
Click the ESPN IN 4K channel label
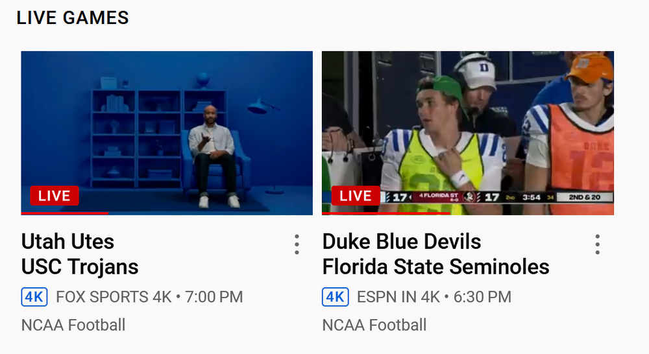point(398,297)
